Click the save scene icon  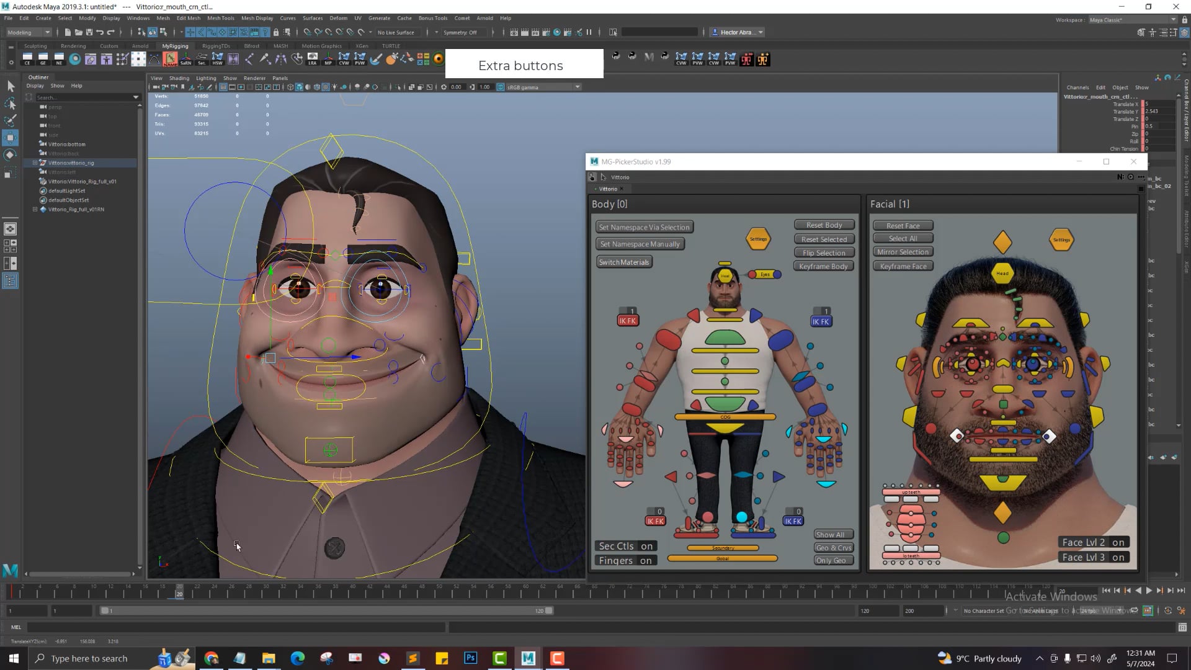[89, 32]
